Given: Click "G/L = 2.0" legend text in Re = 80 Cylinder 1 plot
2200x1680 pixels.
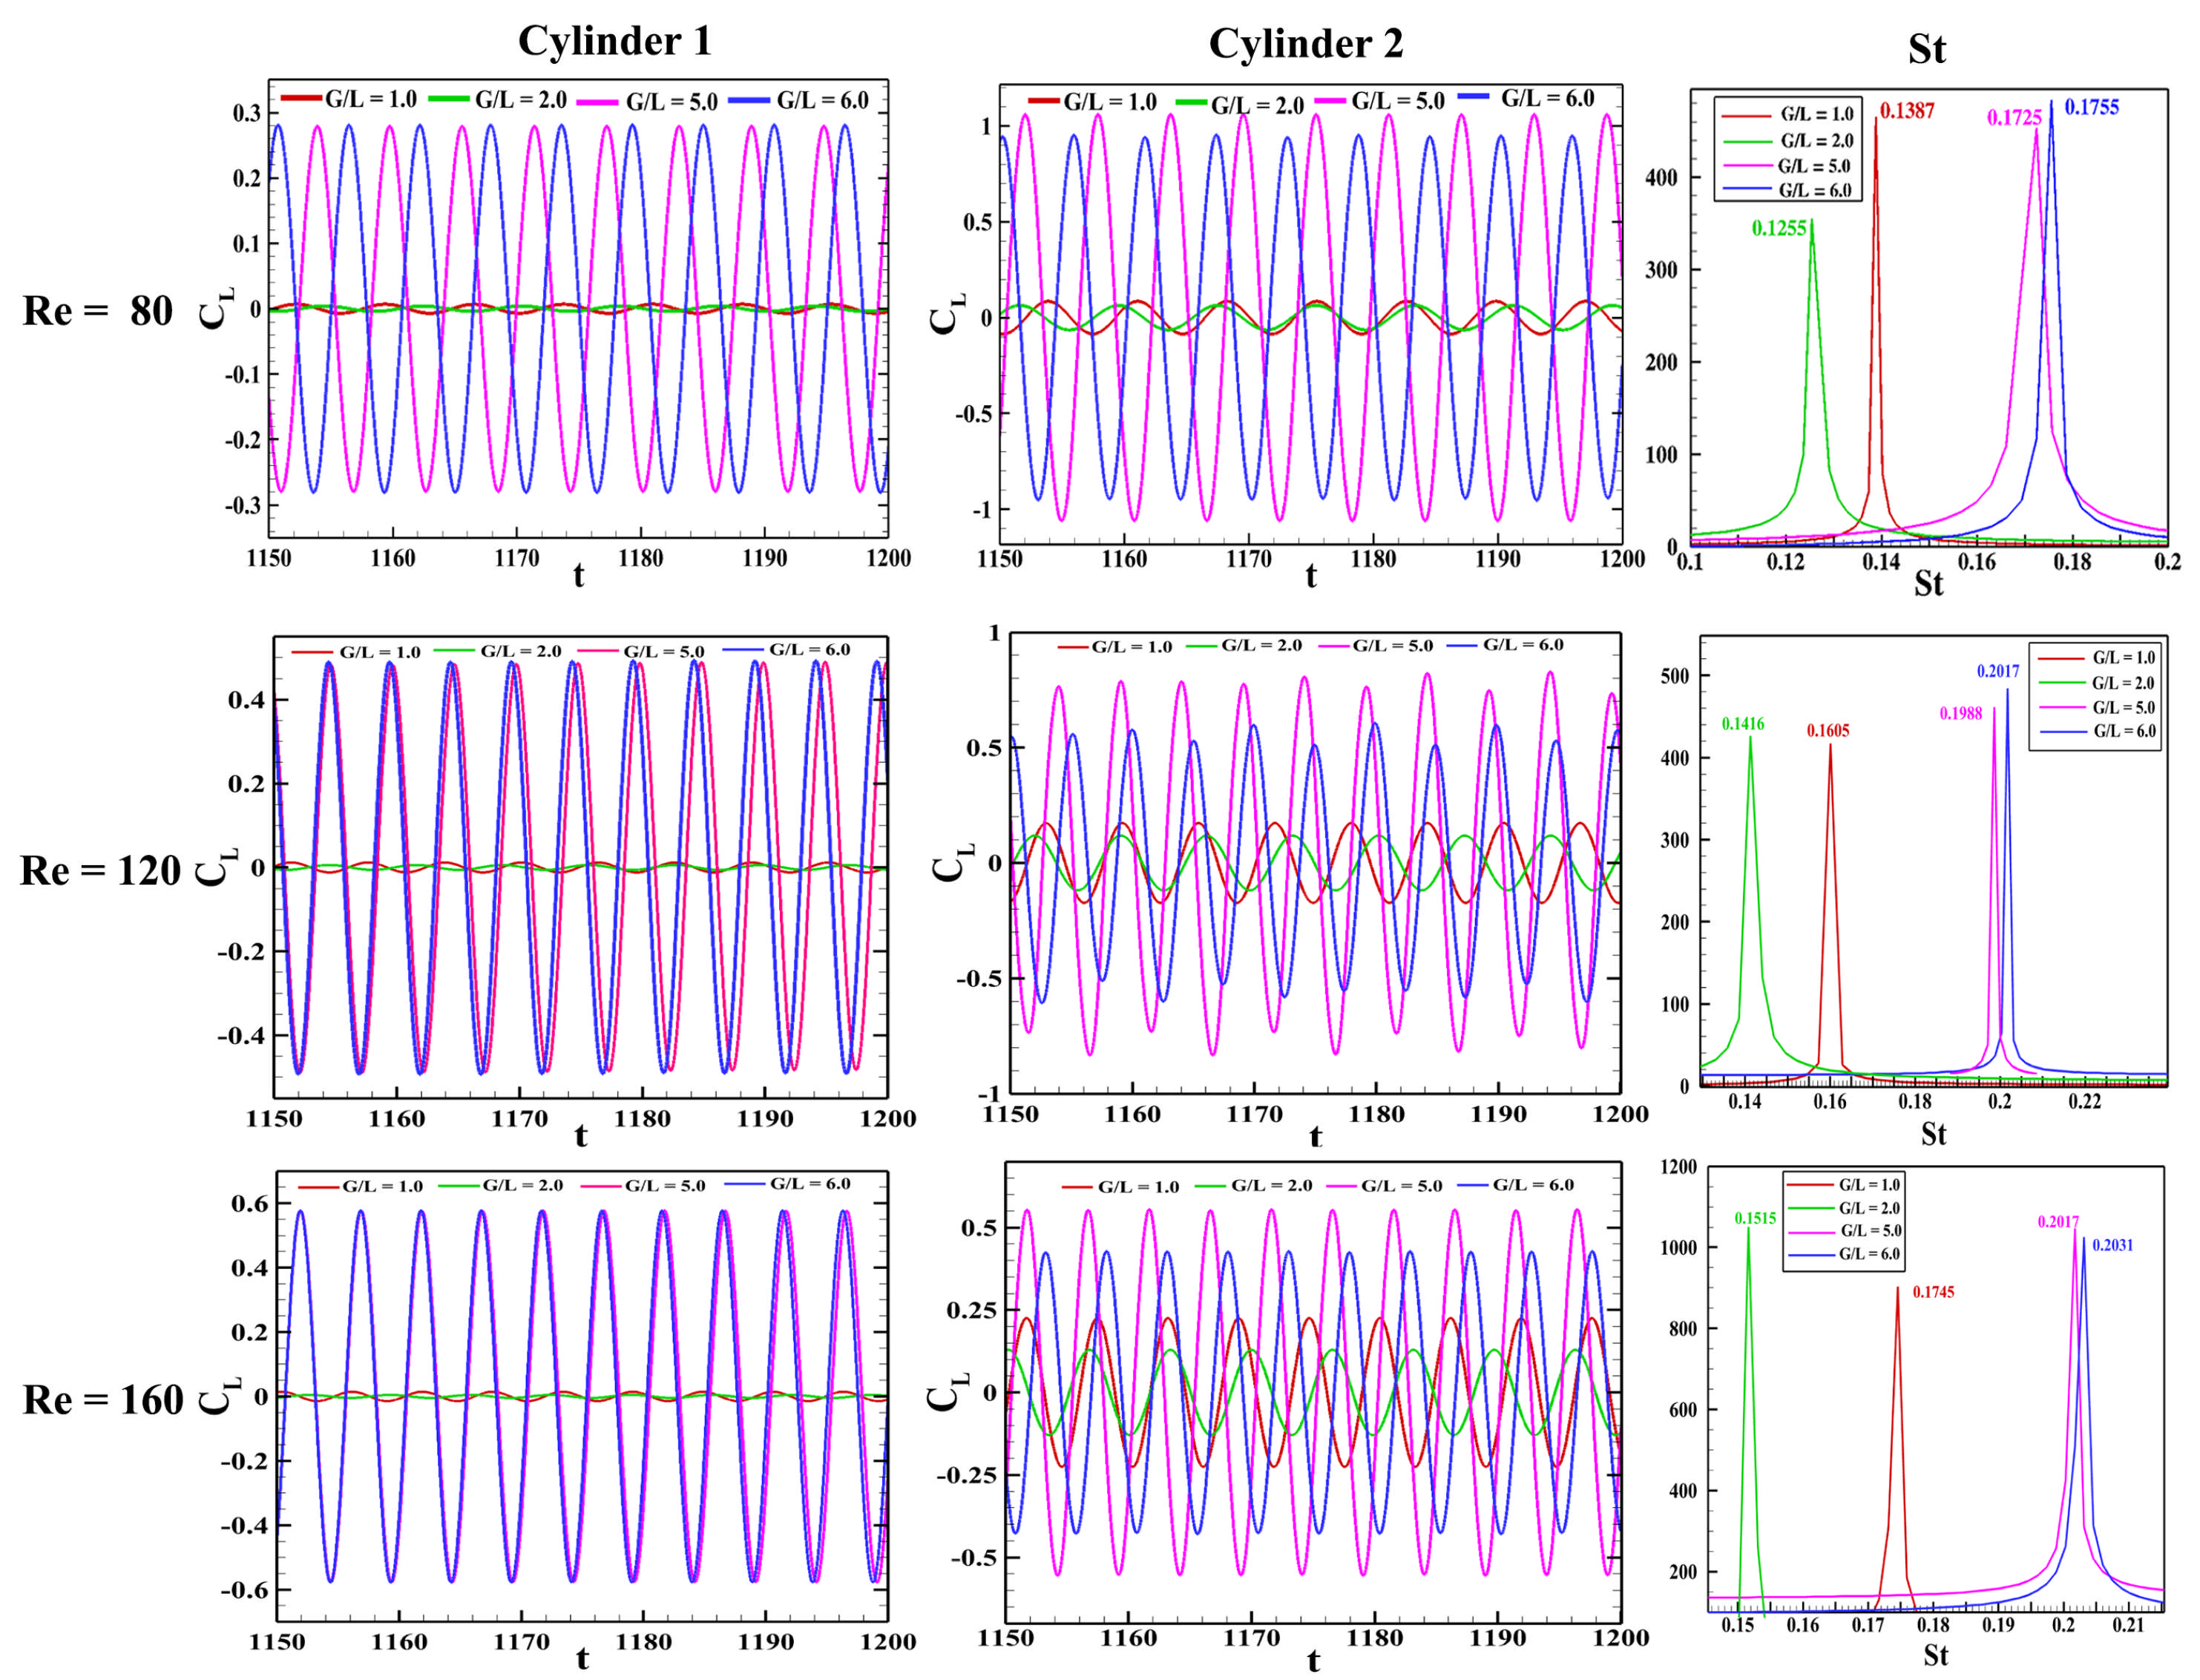Looking at the screenshot, I should point(520,100).
